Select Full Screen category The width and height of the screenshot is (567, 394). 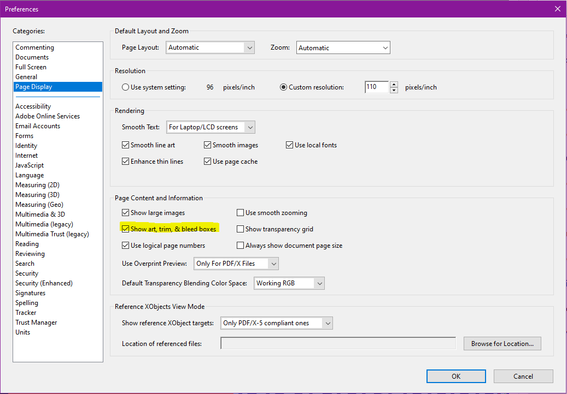coord(31,67)
